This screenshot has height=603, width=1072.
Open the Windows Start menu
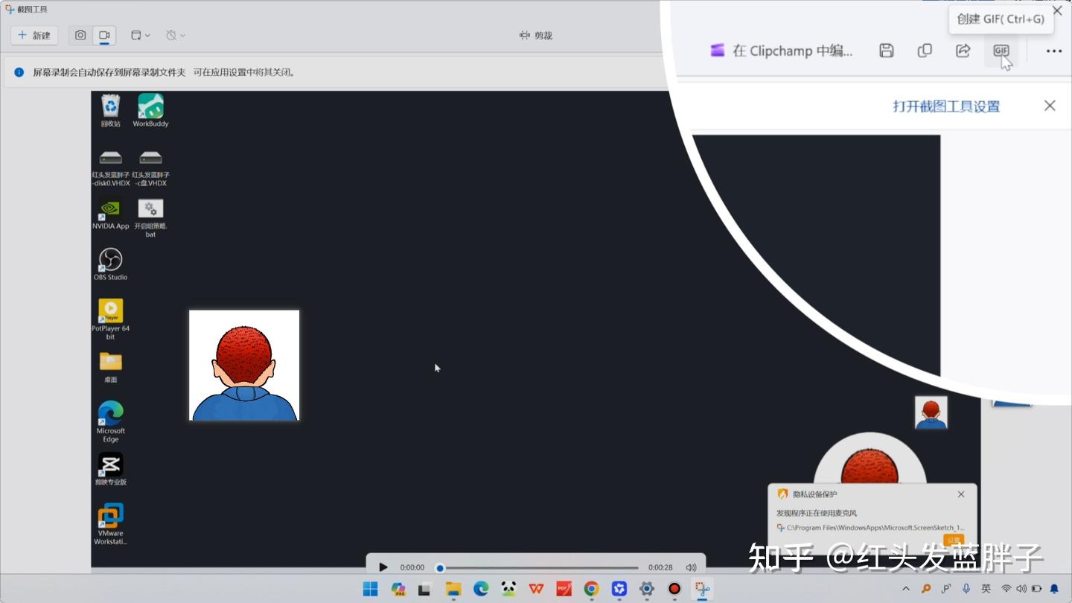pyautogui.click(x=370, y=589)
